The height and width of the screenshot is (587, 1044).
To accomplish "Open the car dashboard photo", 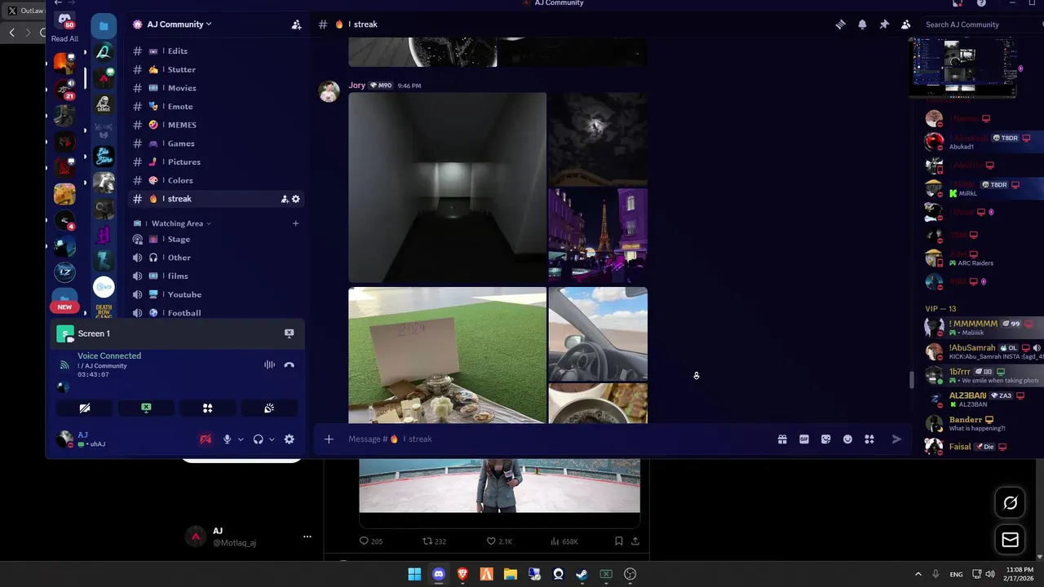I will pos(598,333).
